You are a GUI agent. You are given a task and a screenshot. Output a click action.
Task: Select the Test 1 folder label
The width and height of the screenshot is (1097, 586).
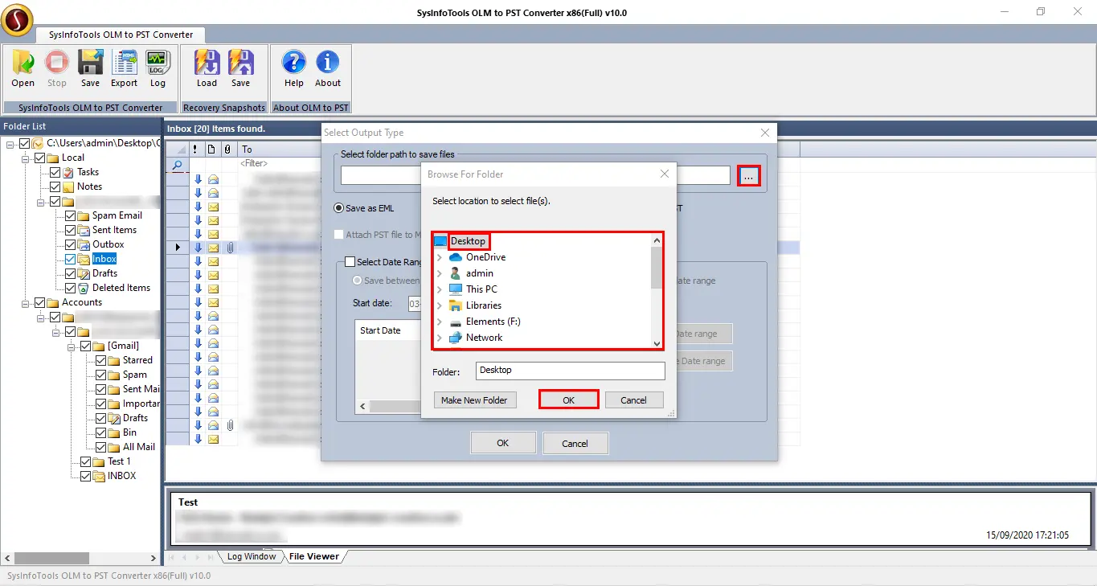click(x=119, y=461)
